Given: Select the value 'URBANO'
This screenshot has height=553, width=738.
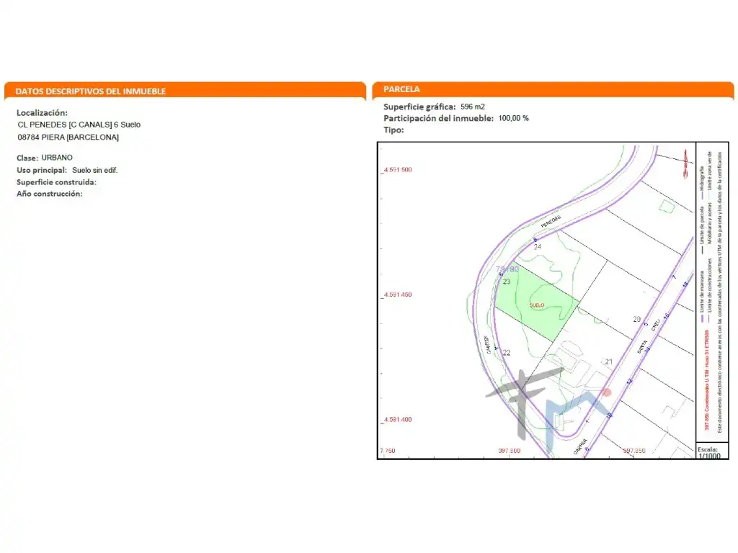Looking at the screenshot, I should (57, 158).
